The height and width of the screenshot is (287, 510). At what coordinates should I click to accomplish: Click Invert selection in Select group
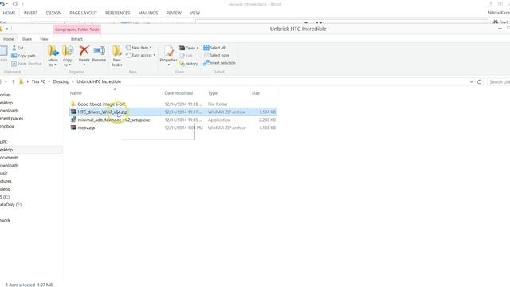point(220,63)
